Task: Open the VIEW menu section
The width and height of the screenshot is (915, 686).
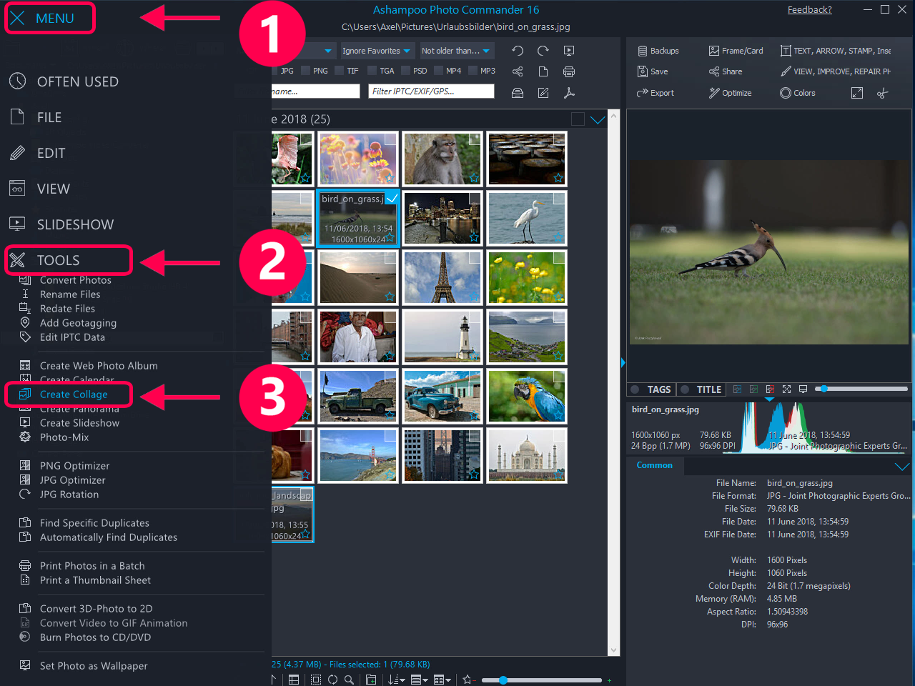Action: point(39,189)
